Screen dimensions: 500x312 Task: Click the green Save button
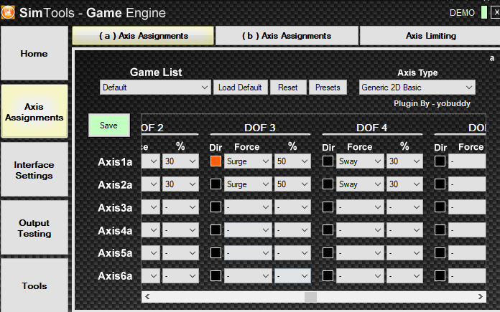[x=109, y=125]
